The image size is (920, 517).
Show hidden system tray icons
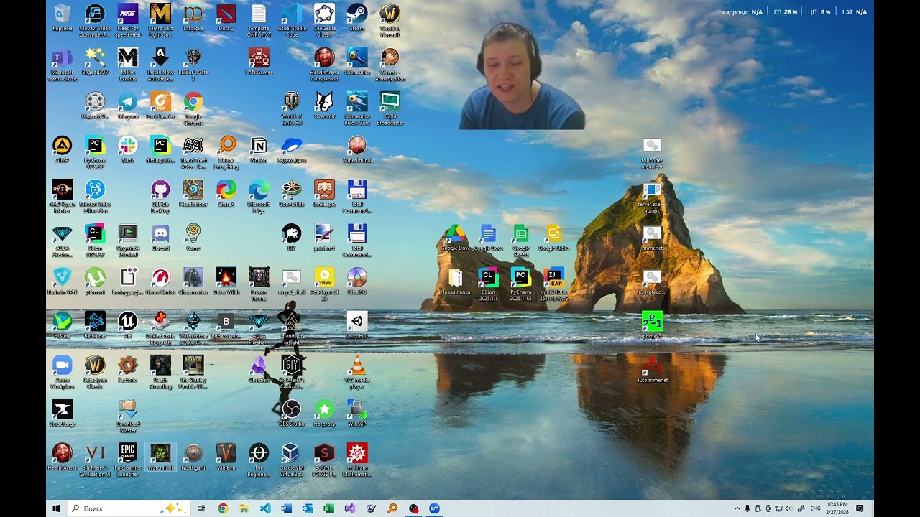click(737, 508)
